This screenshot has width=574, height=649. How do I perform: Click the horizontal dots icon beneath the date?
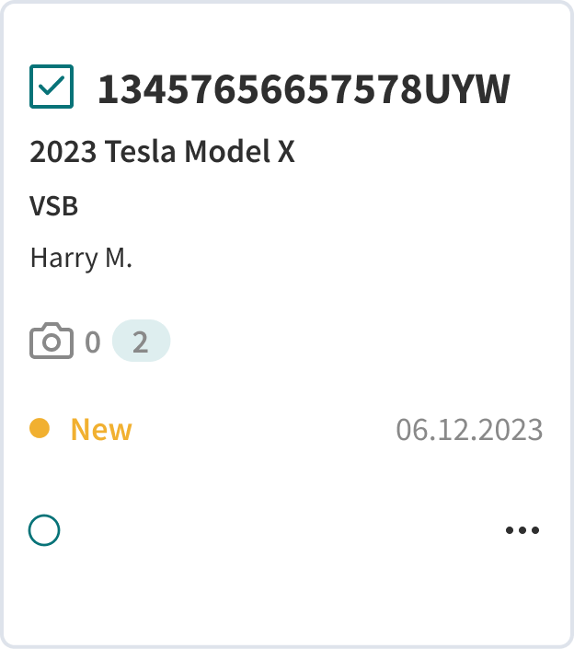[x=522, y=530]
